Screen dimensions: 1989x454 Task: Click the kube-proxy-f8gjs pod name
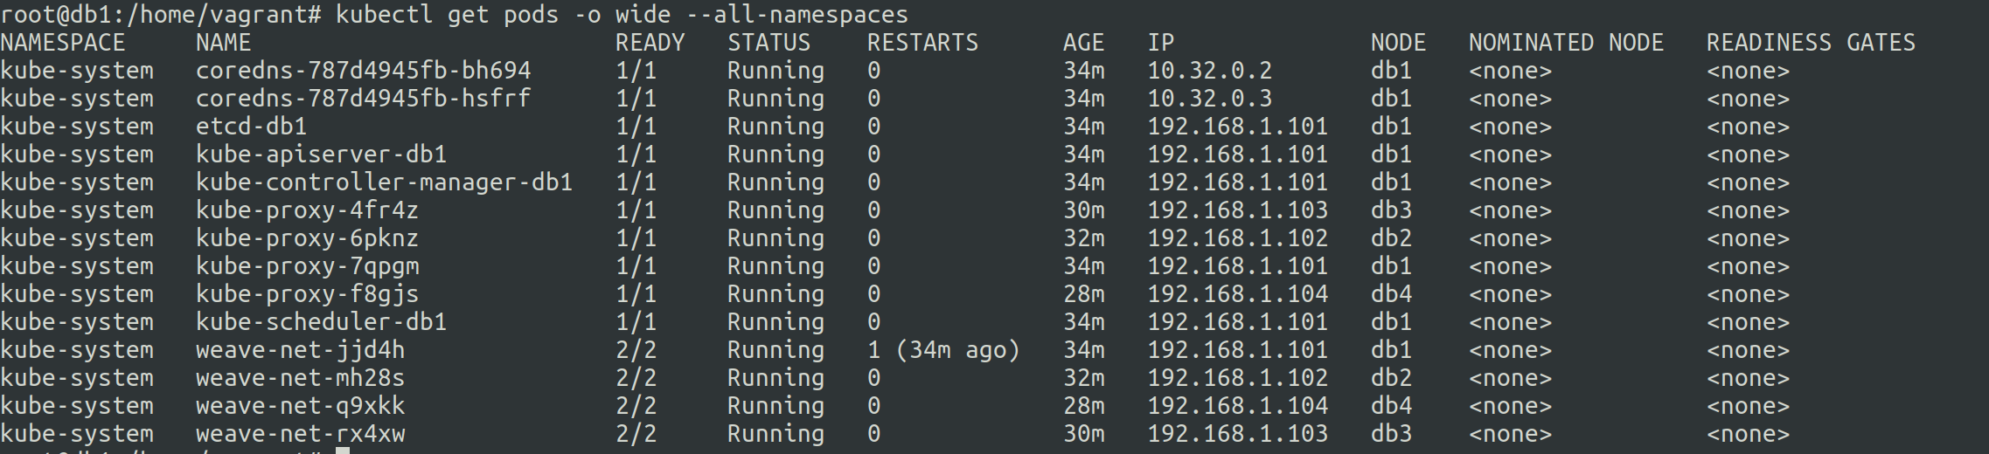click(307, 294)
